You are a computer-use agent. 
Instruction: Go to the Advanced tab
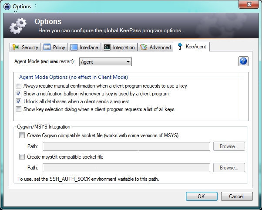point(155,47)
